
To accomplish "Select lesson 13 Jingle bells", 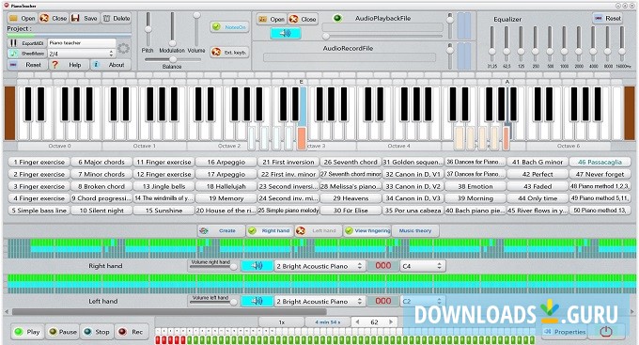I will point(164,186).
